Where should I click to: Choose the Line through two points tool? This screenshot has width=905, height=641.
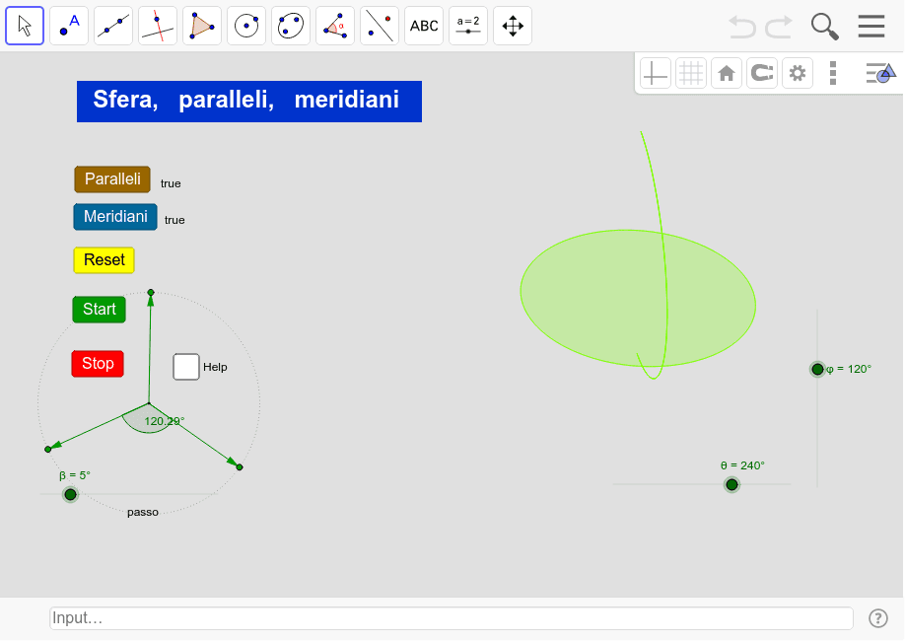coord(113,26)
